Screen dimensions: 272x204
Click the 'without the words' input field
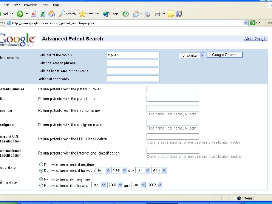tap(133, 79)
